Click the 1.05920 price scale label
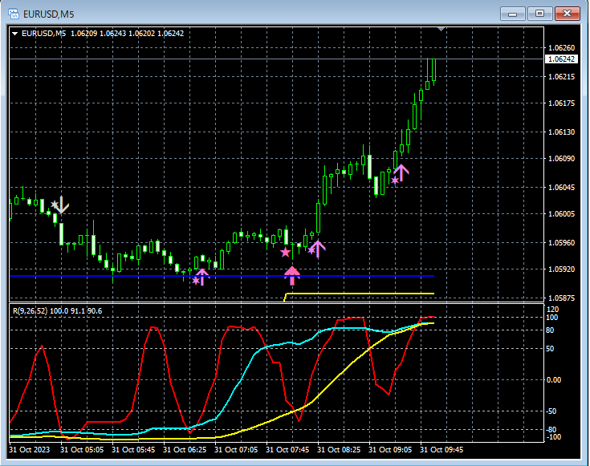 (x=561, y=269)
